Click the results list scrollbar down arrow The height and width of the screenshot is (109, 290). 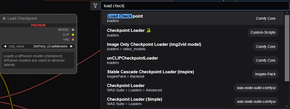tap(287, 106)
